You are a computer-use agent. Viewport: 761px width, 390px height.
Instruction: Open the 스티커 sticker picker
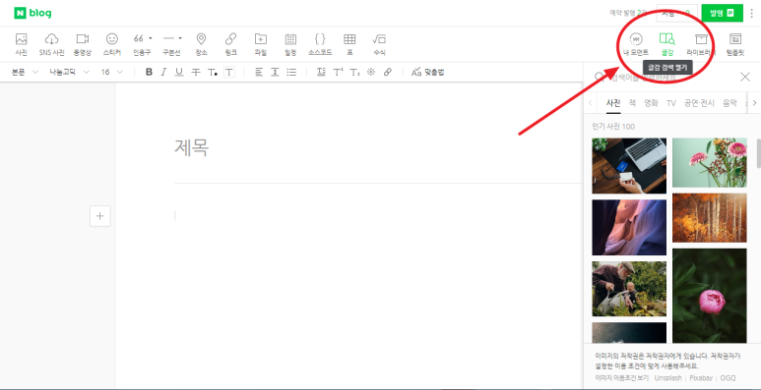[112, 44]
